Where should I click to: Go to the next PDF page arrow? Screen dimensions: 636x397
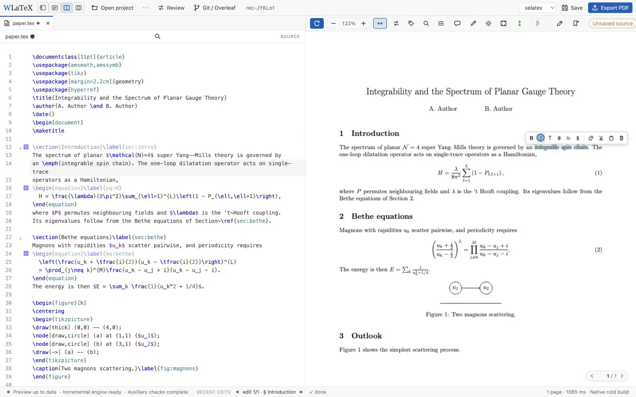click(x=622, y=376)
